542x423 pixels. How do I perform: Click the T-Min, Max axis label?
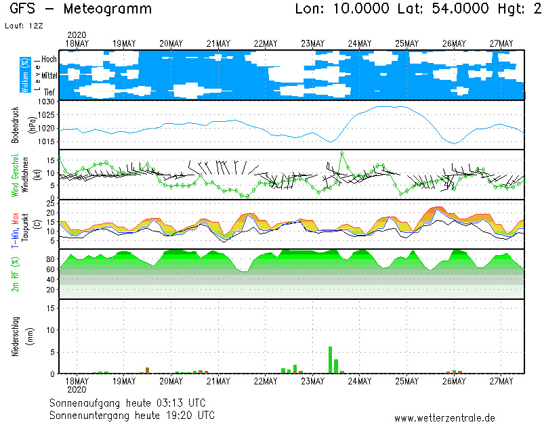15,230
